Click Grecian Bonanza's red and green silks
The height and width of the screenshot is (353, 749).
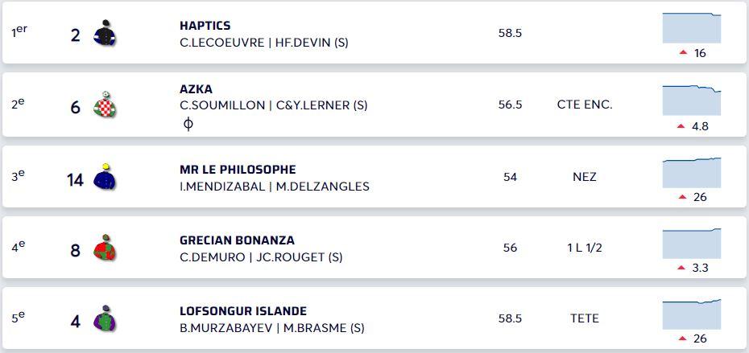click(x=105, y=248)
